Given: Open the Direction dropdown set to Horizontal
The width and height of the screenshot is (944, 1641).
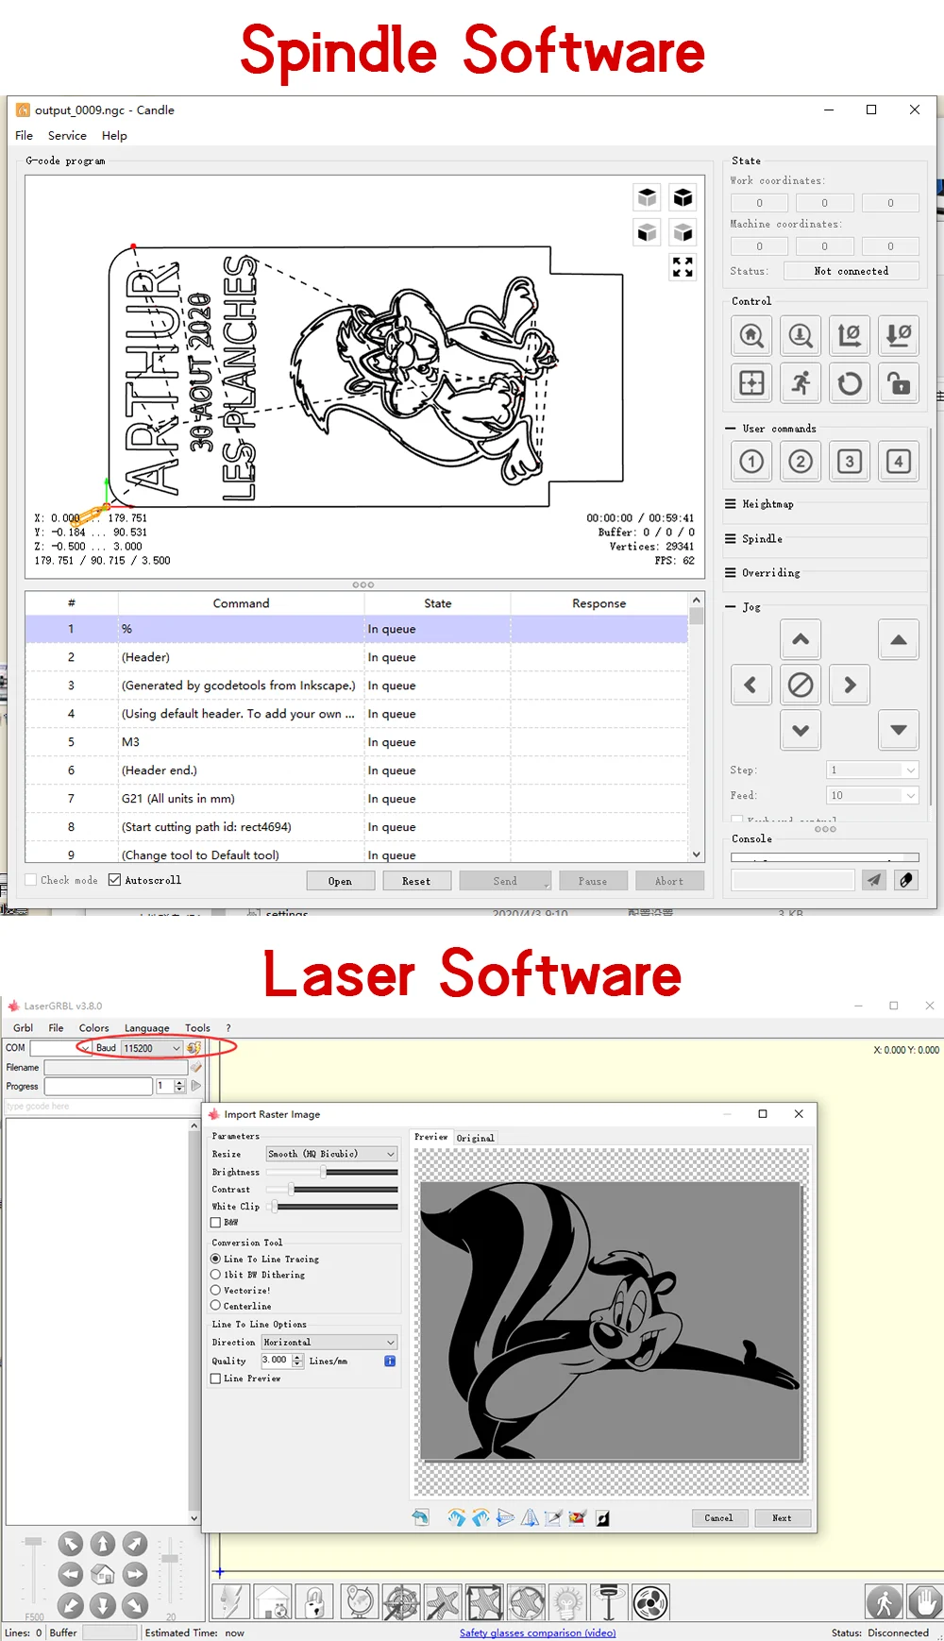Looking at the screenshot, I should tap(329, 1342).
